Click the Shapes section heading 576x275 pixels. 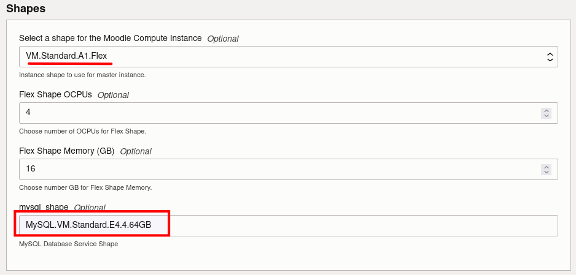pyautogui.click(x=26, y=9)
